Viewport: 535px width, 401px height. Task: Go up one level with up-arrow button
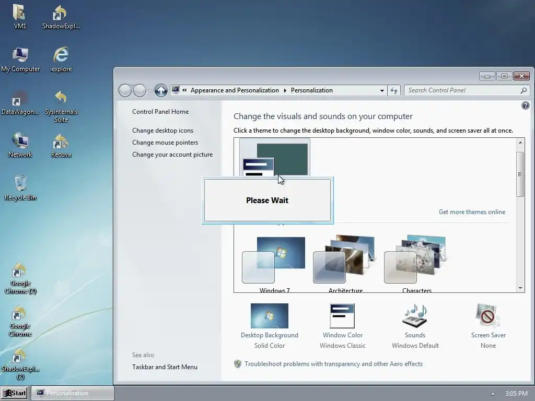161,90
